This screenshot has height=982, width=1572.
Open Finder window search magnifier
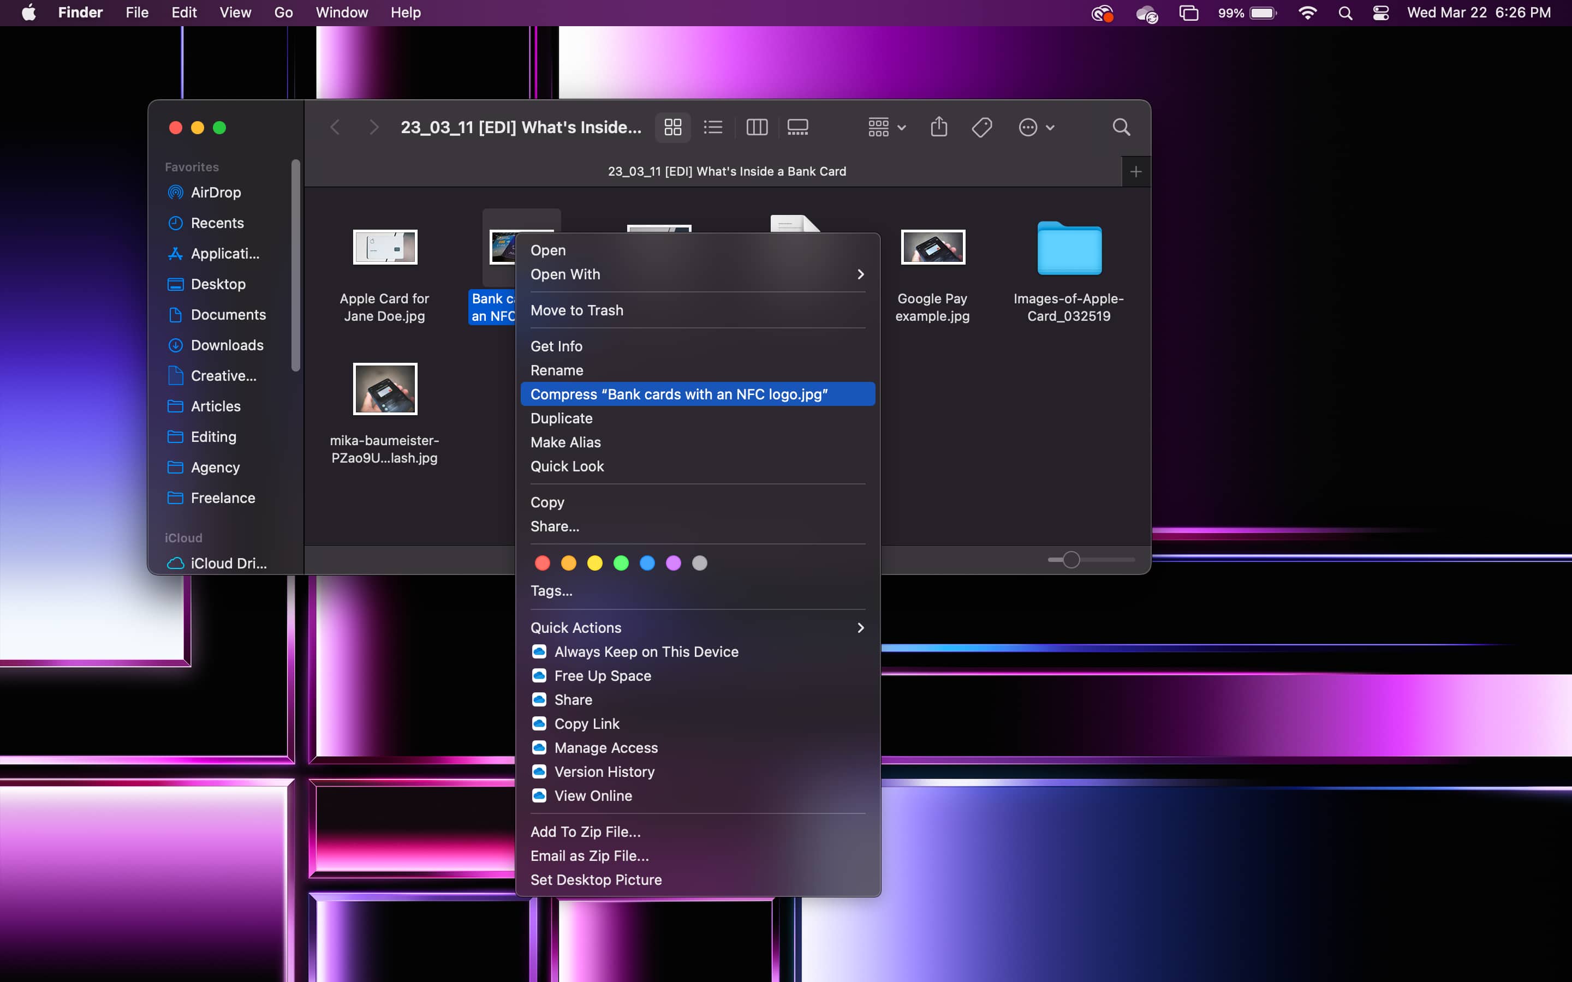pos(1121,127)
